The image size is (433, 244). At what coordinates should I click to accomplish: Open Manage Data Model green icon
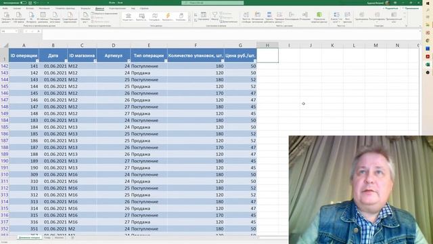pyautogui.click(x=319, y=17)
